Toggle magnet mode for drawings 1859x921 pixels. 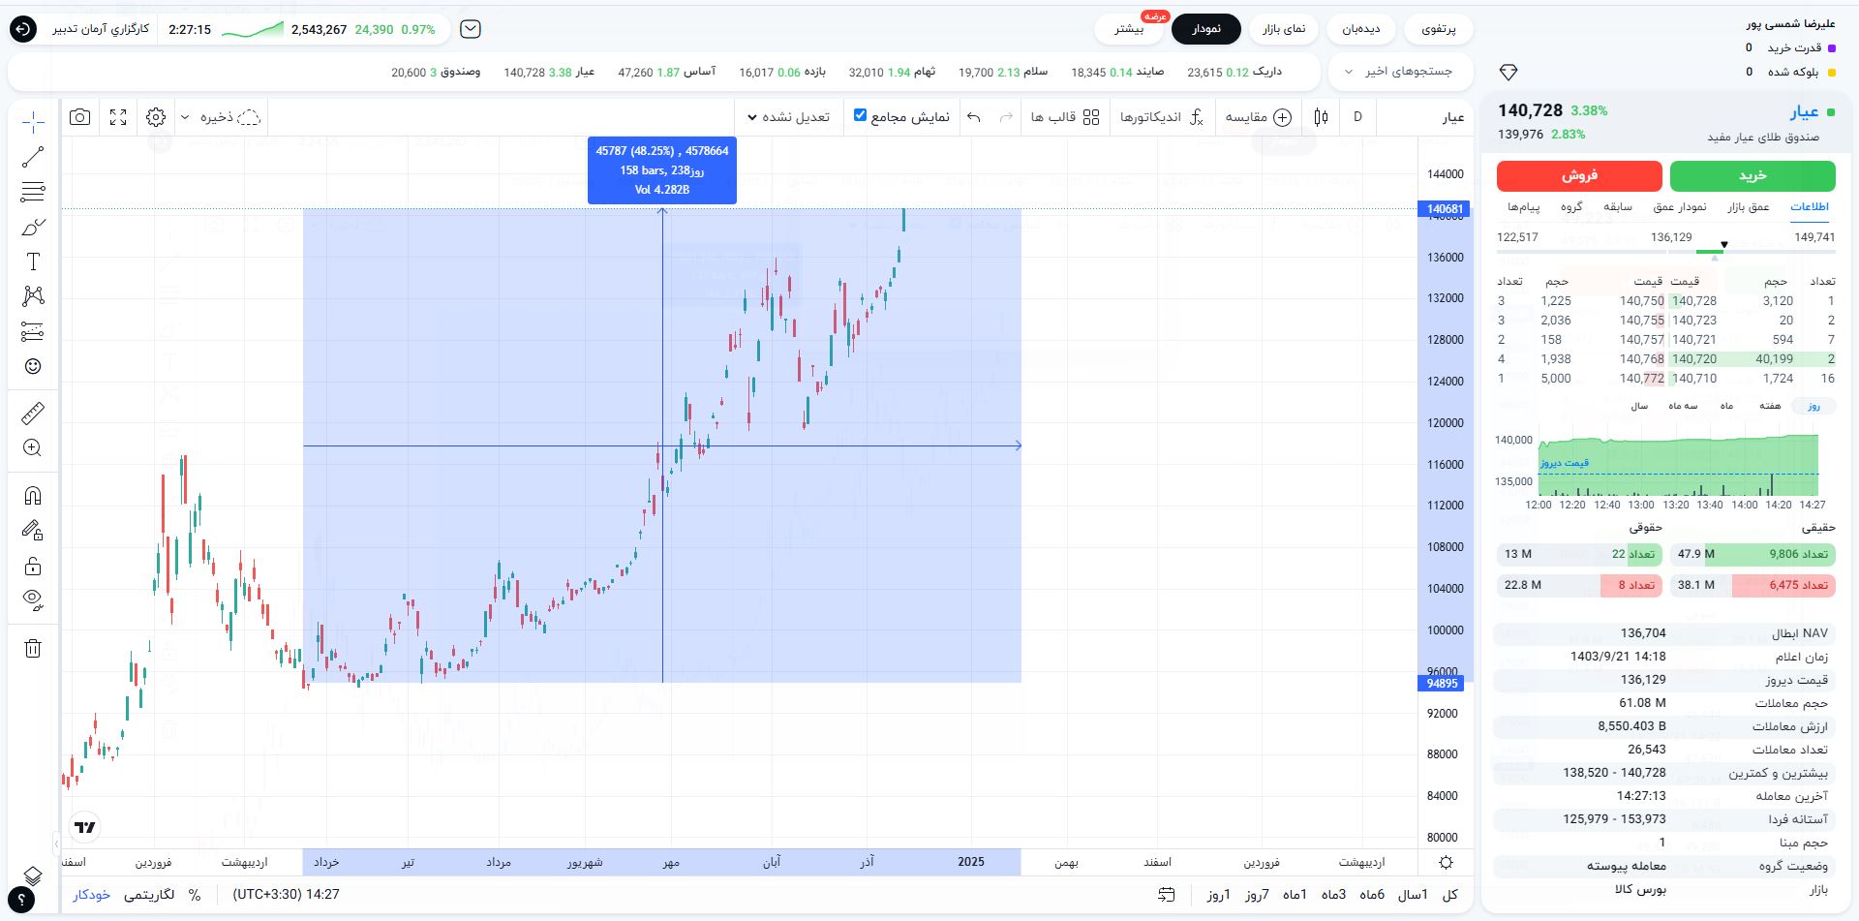(33, 496)
